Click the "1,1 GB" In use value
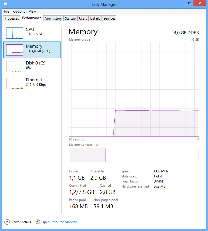The image size is (208, 231). (77, 178)
